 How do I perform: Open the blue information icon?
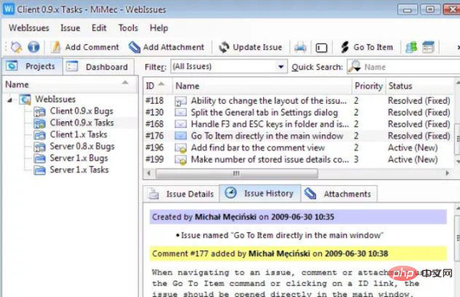pos(33,47)
